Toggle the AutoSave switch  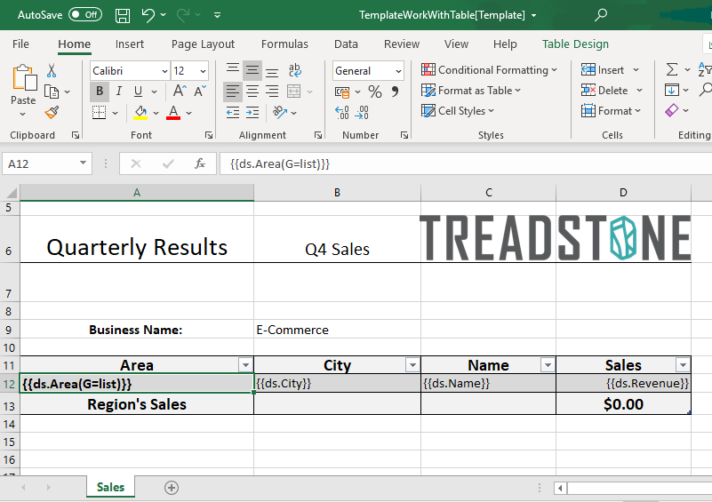[x=85, y=14]
